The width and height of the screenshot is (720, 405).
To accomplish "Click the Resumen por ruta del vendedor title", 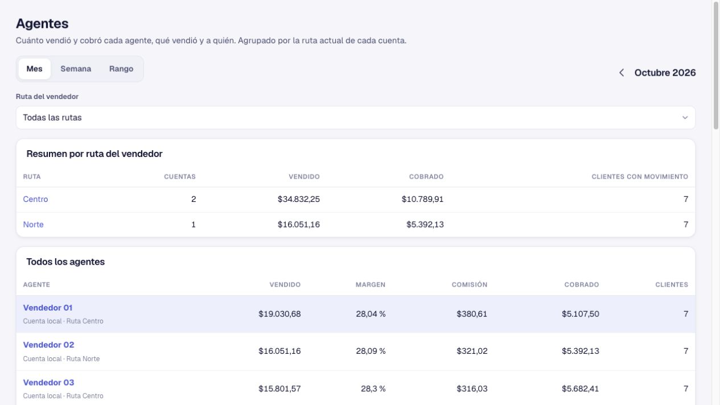I will 94,154.
